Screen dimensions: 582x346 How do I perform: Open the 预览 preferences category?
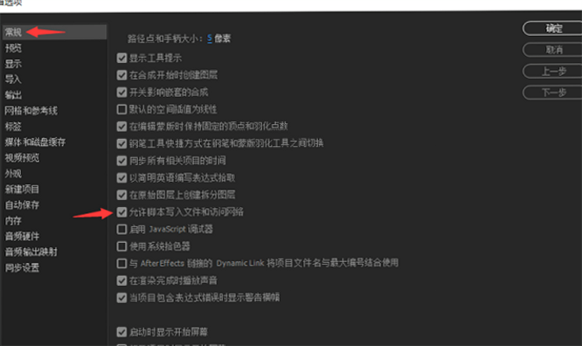(13, 48)
